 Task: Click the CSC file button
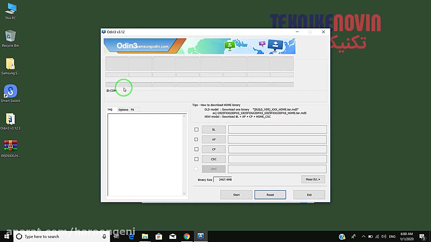[214, 159]
